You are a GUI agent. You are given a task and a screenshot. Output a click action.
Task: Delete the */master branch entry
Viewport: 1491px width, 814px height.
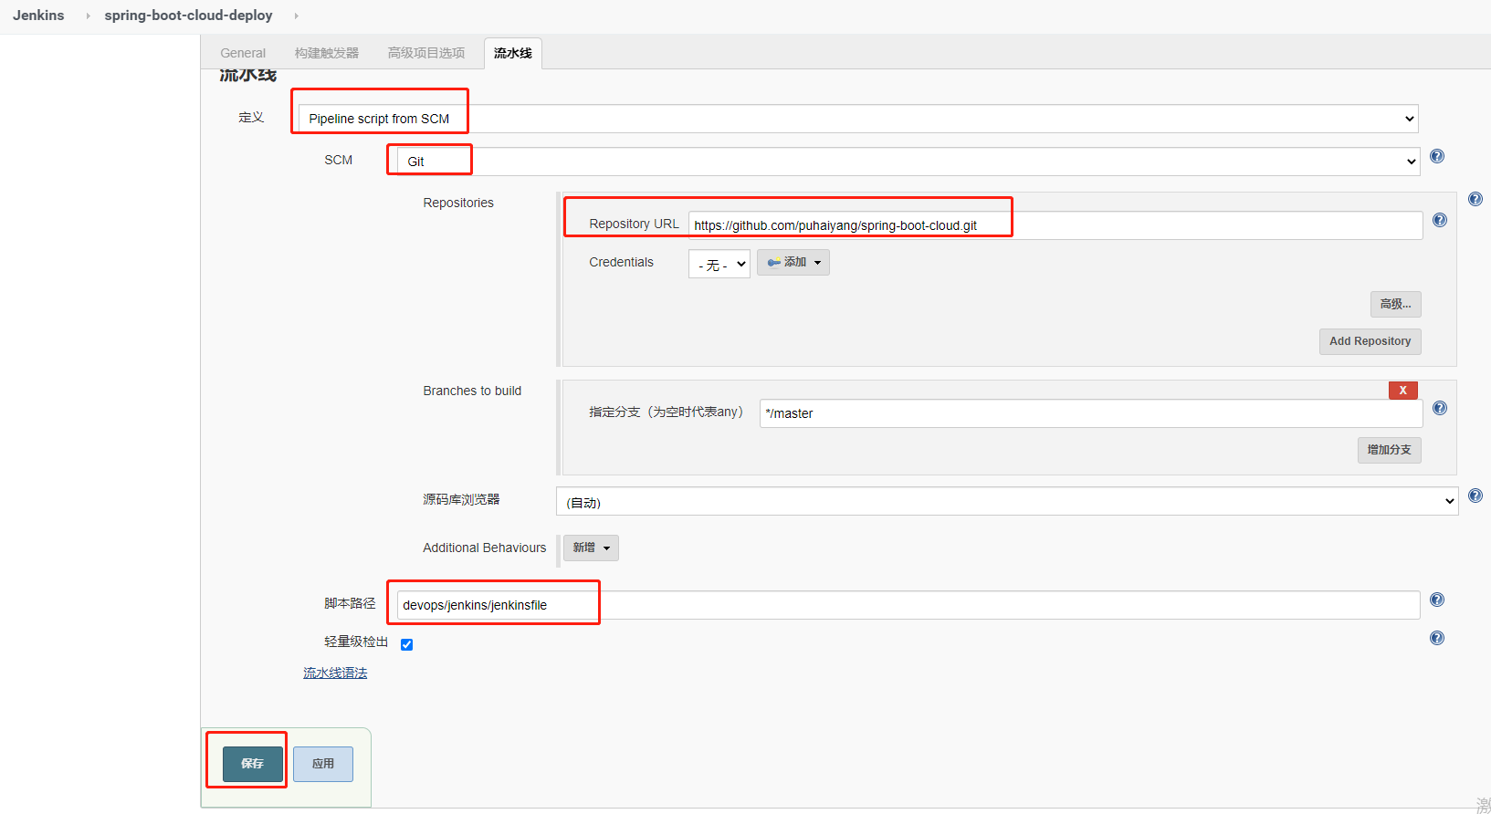click(x=1403, y=391)
